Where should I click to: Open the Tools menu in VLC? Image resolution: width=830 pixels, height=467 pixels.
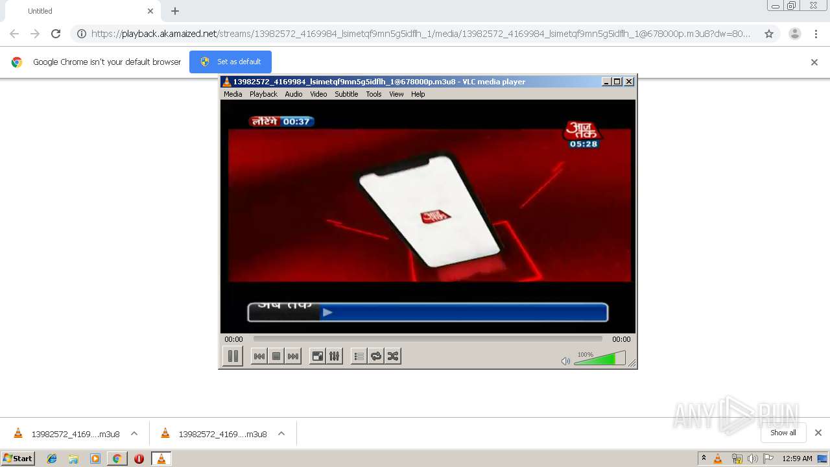[x=373, y=94]
